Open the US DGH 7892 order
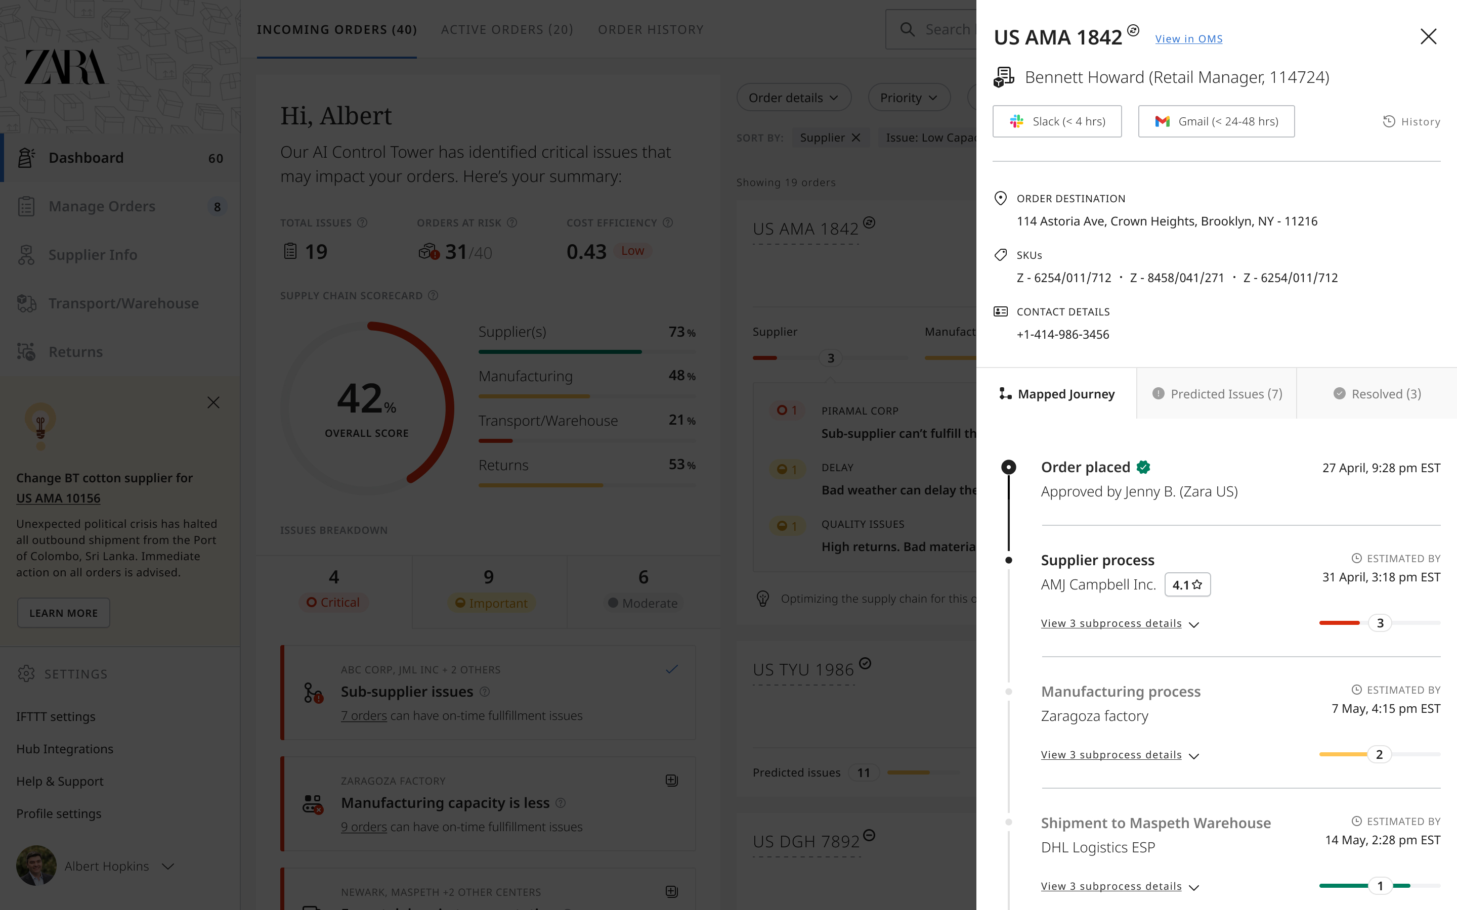The image size is (1457, 910). click(806, 841)
